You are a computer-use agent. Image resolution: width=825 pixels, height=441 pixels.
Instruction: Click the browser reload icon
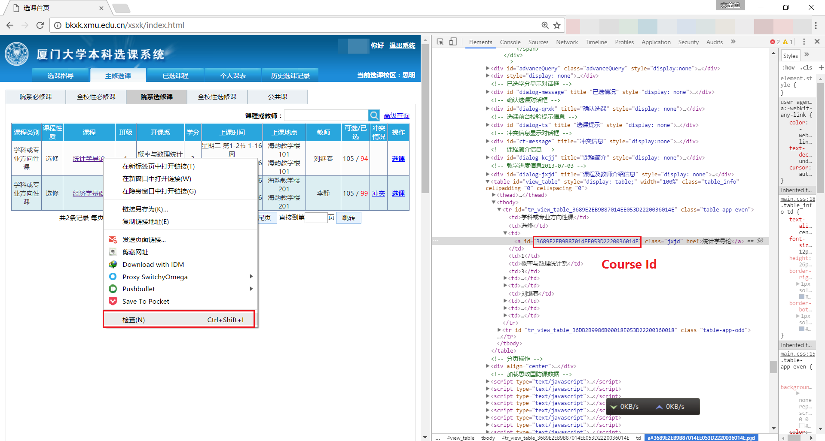40,25
